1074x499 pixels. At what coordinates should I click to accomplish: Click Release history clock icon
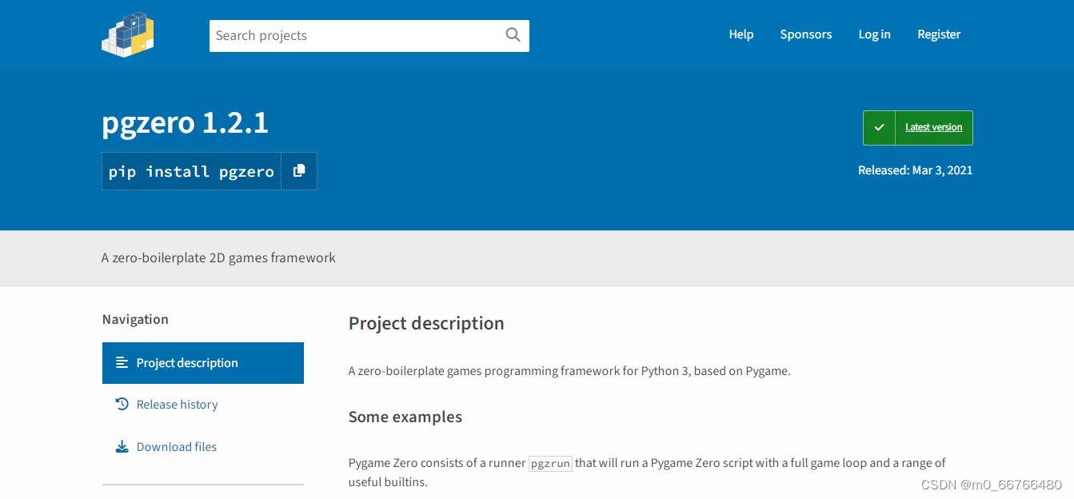point(122,404)
